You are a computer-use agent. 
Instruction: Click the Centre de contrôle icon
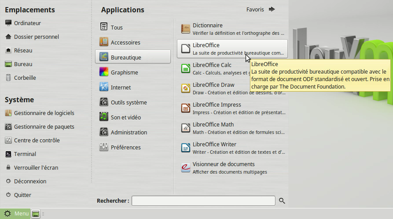click(8, 141)
